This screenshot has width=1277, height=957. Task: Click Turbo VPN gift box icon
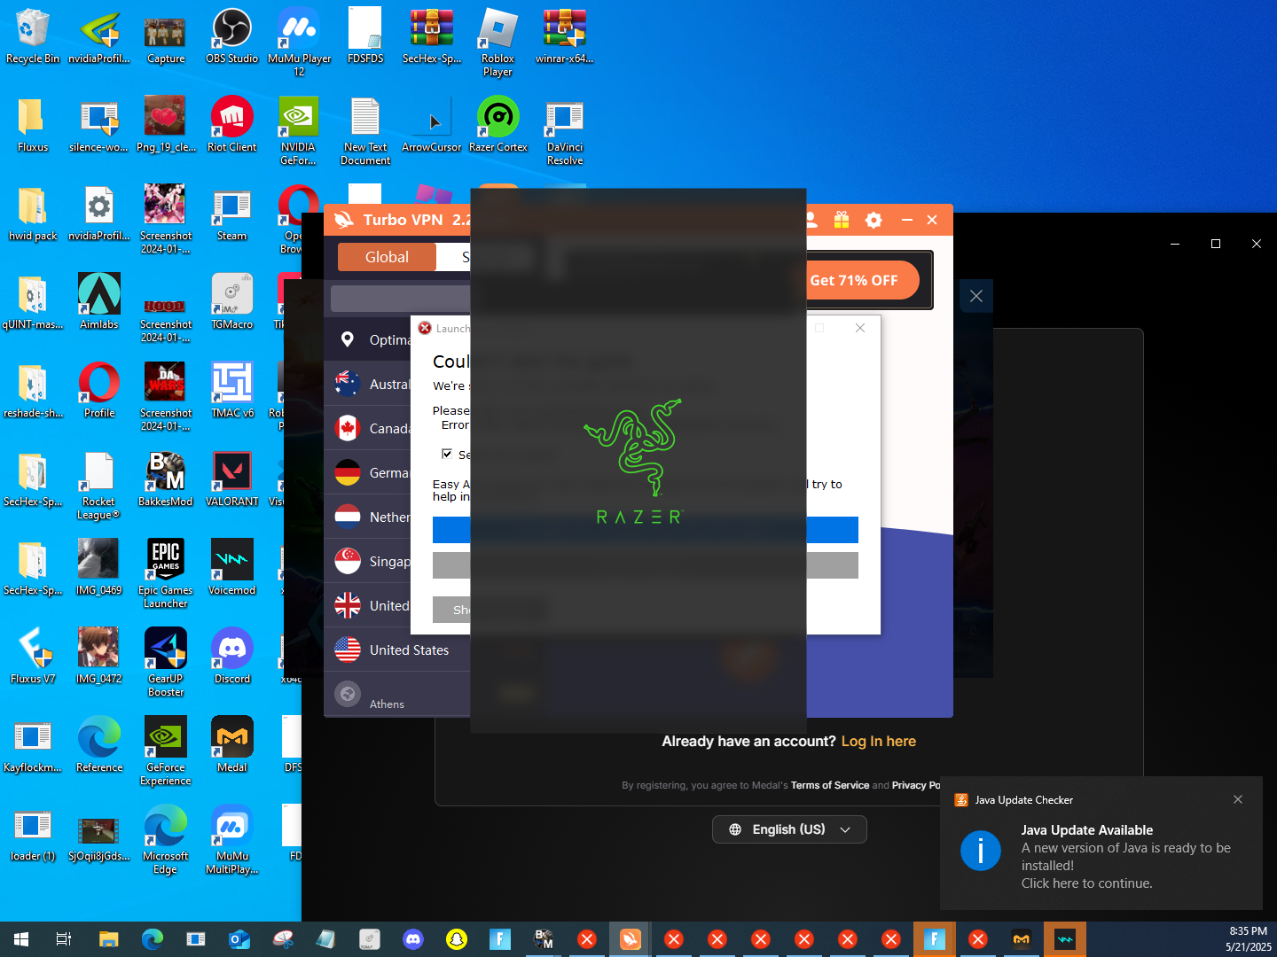pos(842,220)
